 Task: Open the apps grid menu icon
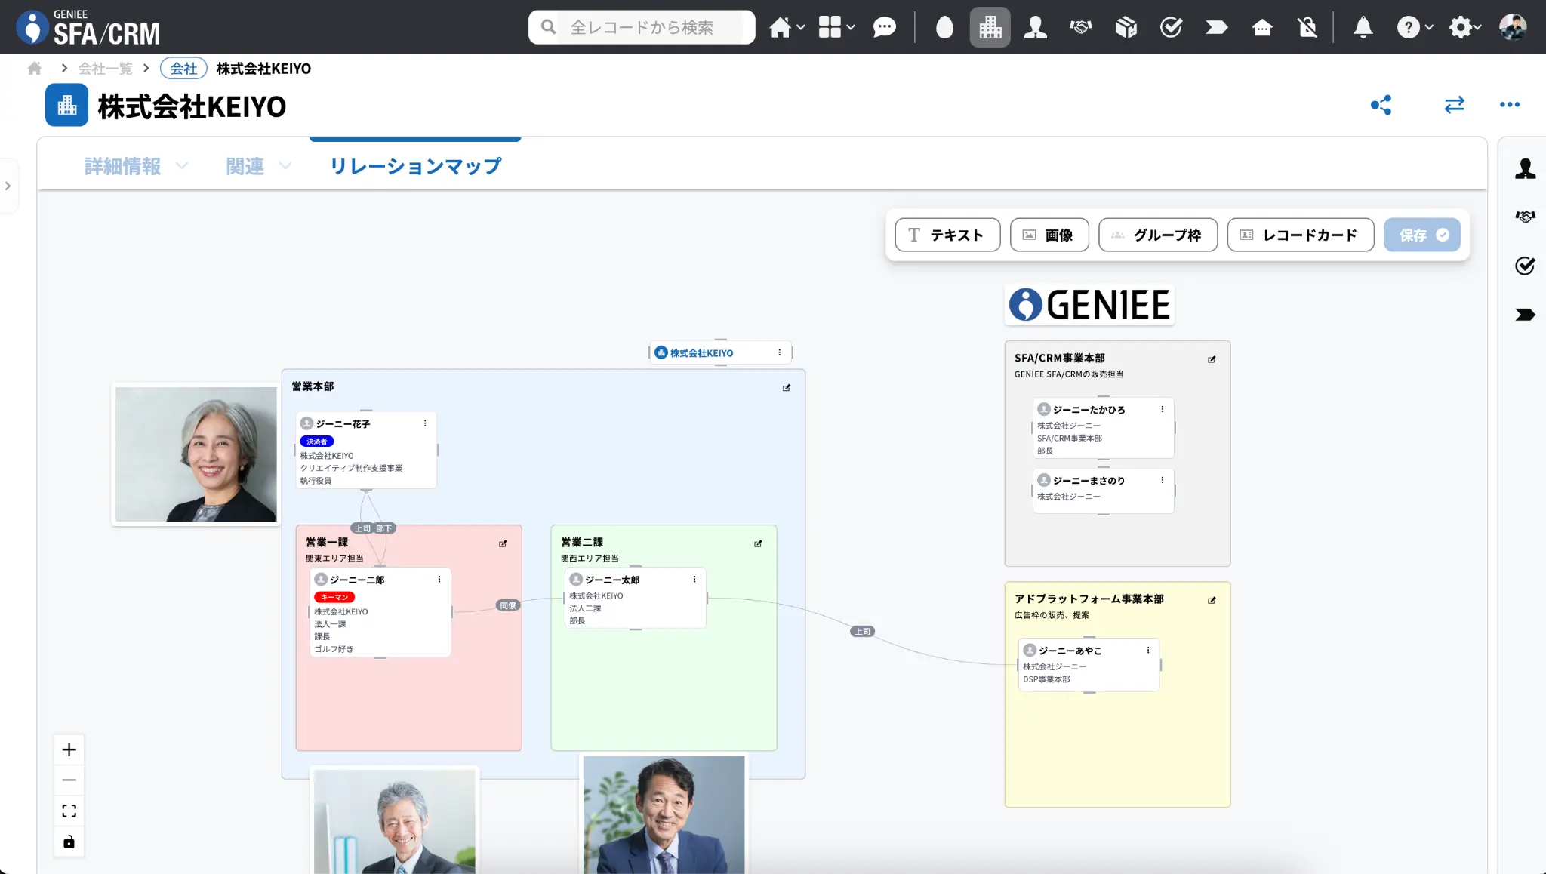click(830, 28)
